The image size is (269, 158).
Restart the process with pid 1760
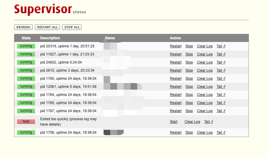tap(176, 79)
